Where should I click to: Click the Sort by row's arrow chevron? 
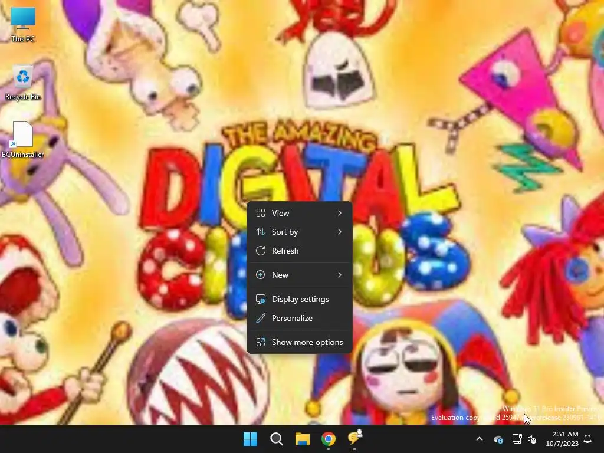(x=339, y=232)
